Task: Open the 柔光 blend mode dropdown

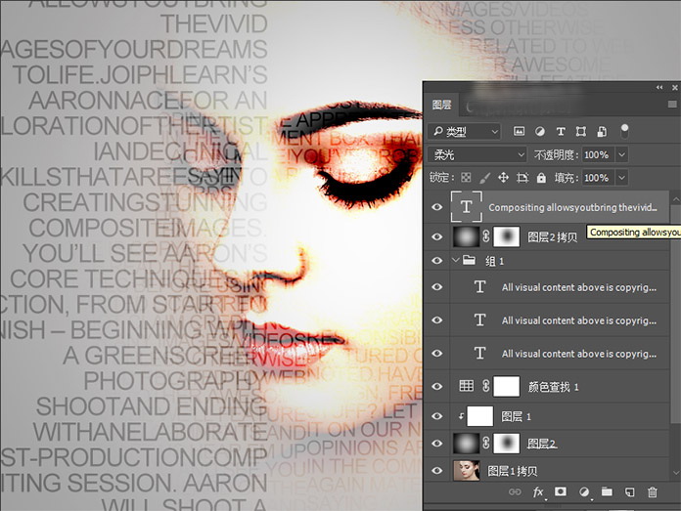Action: pos(477,154)
